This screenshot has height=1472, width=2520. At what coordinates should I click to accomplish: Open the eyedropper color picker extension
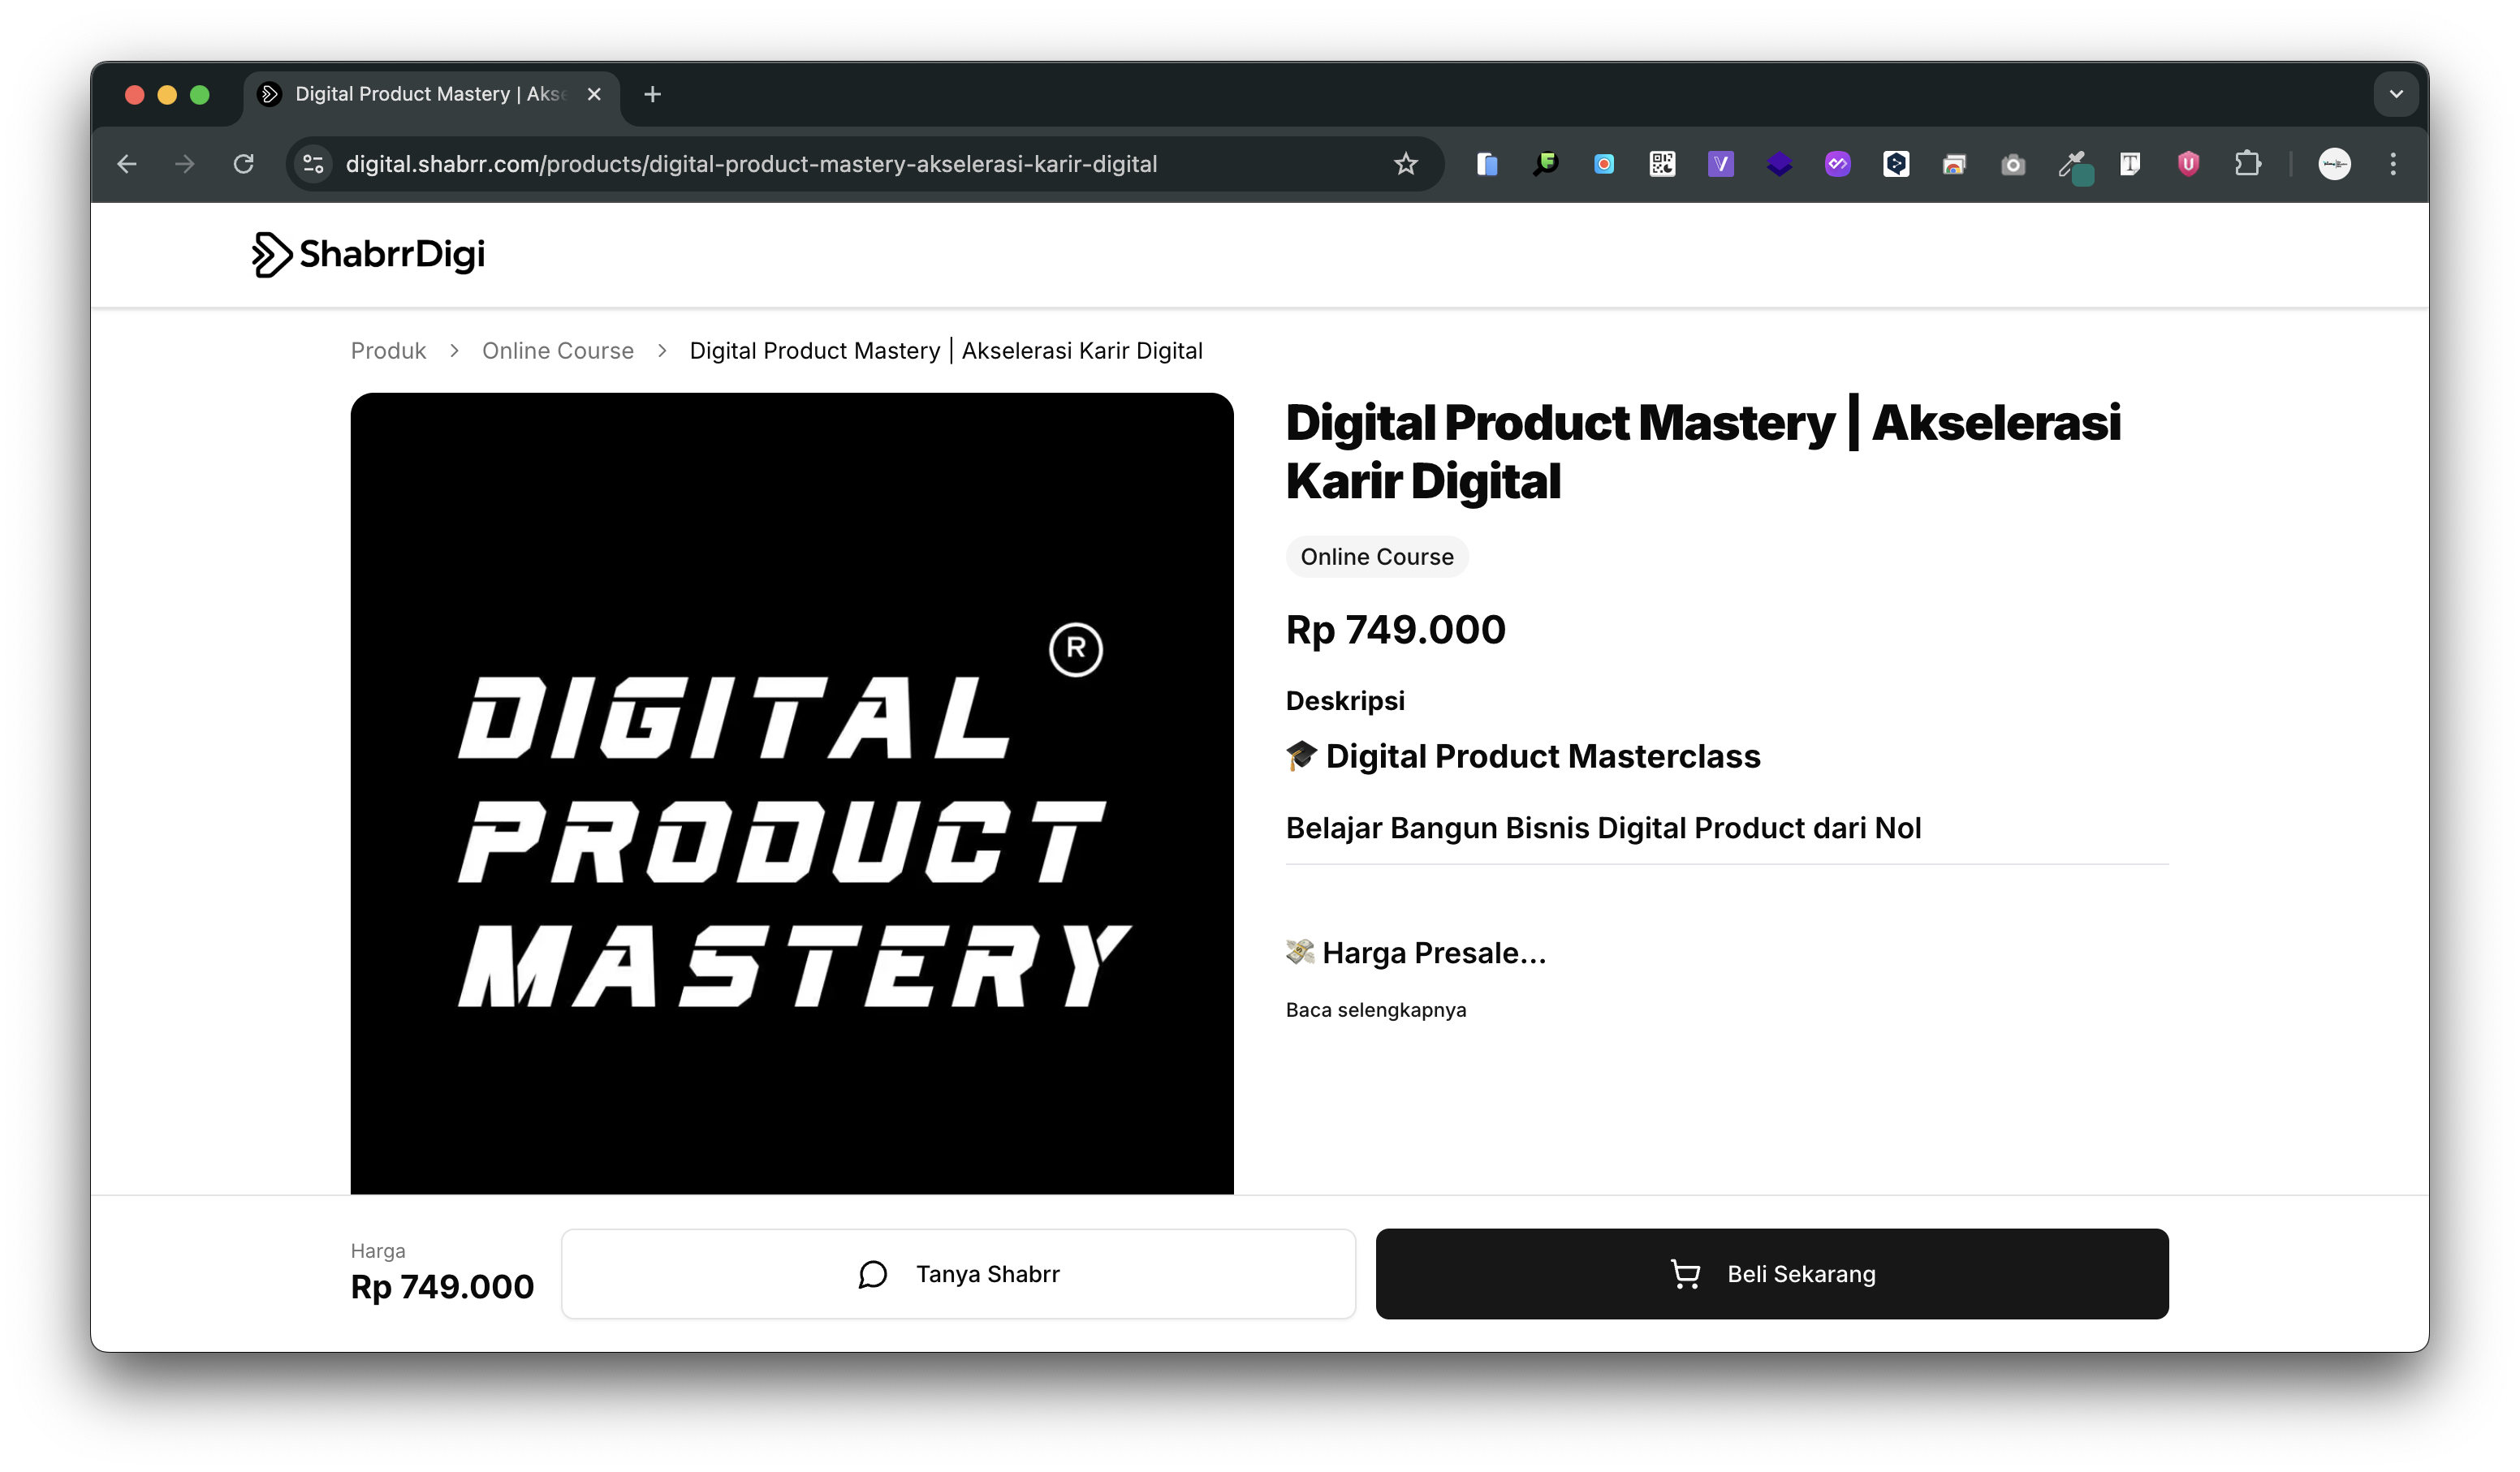(x=2072, y=164)
